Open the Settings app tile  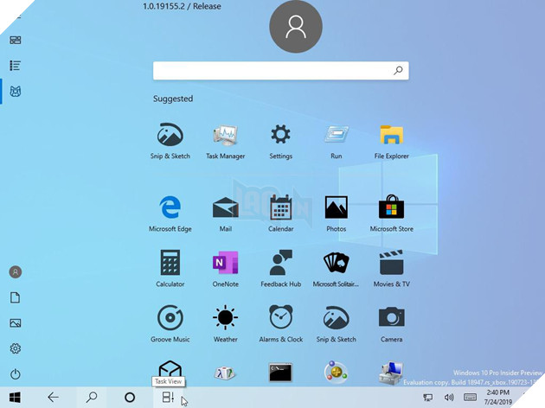click(x=280, y=141)
